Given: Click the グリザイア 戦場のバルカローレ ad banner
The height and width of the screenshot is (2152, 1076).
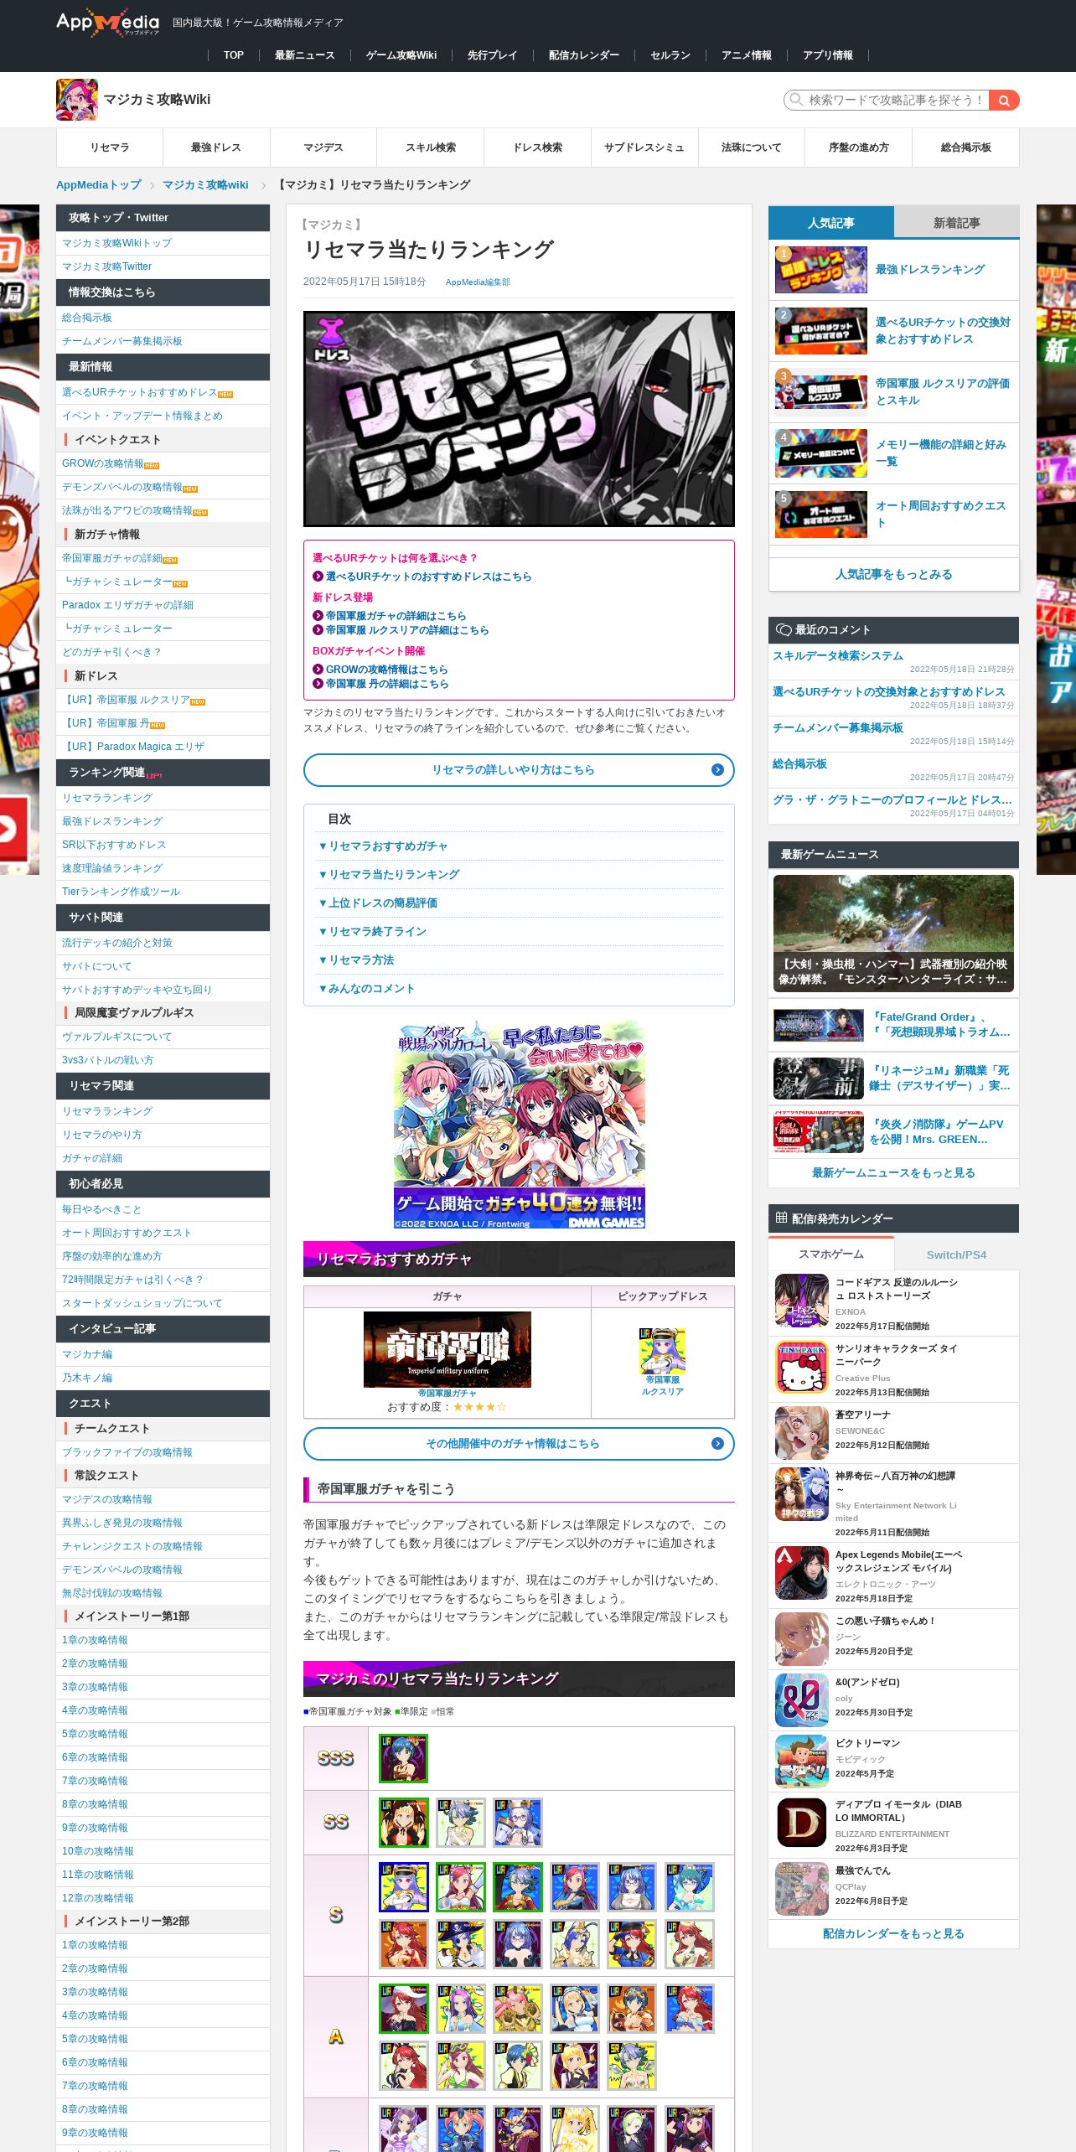Looking at the screenshot, I should point(520,1125).
